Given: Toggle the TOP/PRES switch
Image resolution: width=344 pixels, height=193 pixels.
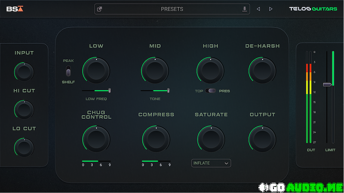Looking at the screenshot, I should [211, 90].
